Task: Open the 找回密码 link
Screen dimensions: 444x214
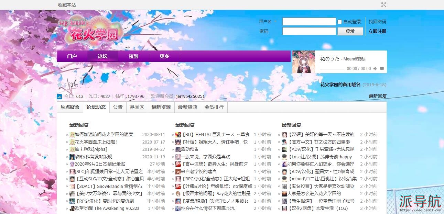Action: pos(377,22)
